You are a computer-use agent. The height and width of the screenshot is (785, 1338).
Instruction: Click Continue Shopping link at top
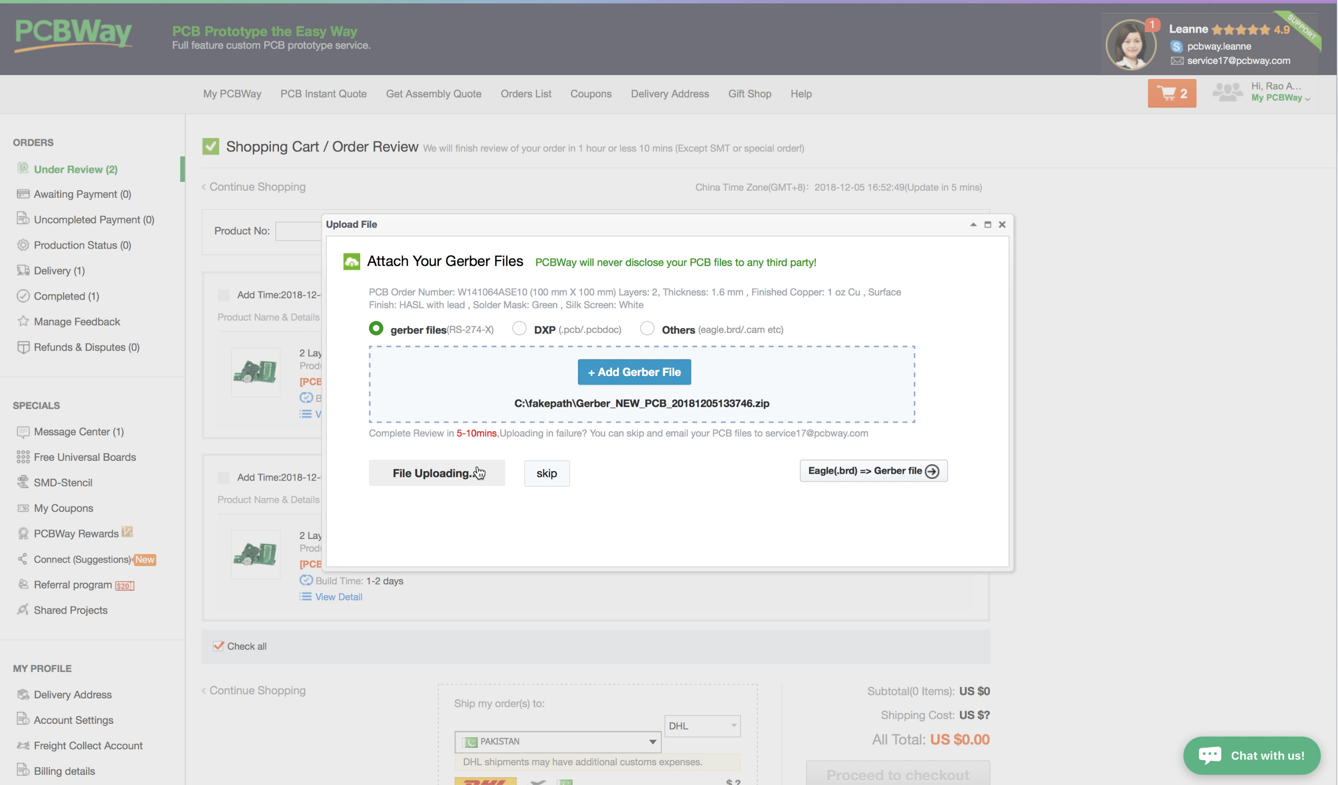(253, 187)
